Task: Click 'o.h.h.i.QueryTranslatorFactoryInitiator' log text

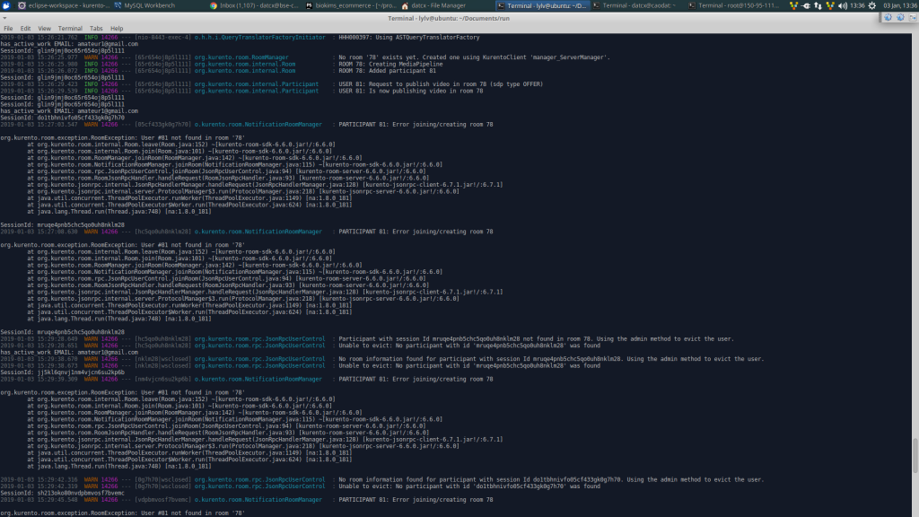Action: 259,37
